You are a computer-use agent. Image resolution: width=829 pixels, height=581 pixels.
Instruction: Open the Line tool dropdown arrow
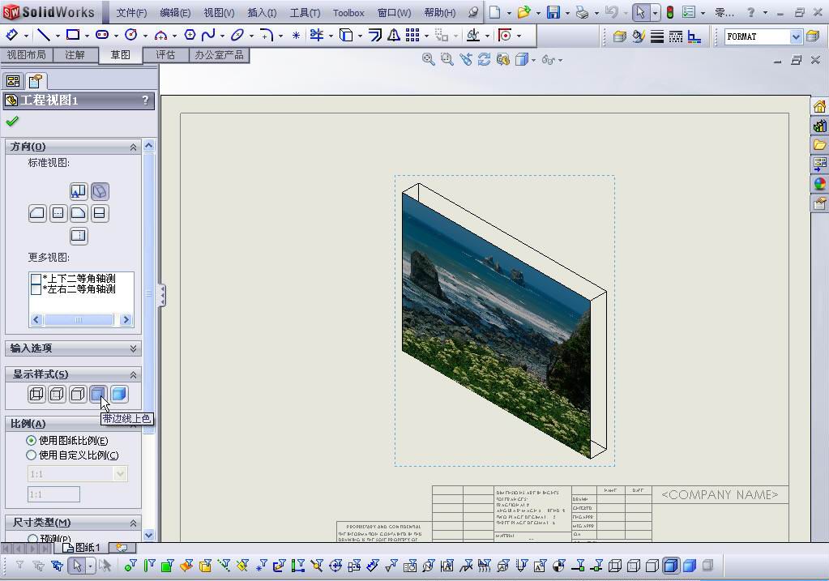pyautogui.click(x=57, y=36)
